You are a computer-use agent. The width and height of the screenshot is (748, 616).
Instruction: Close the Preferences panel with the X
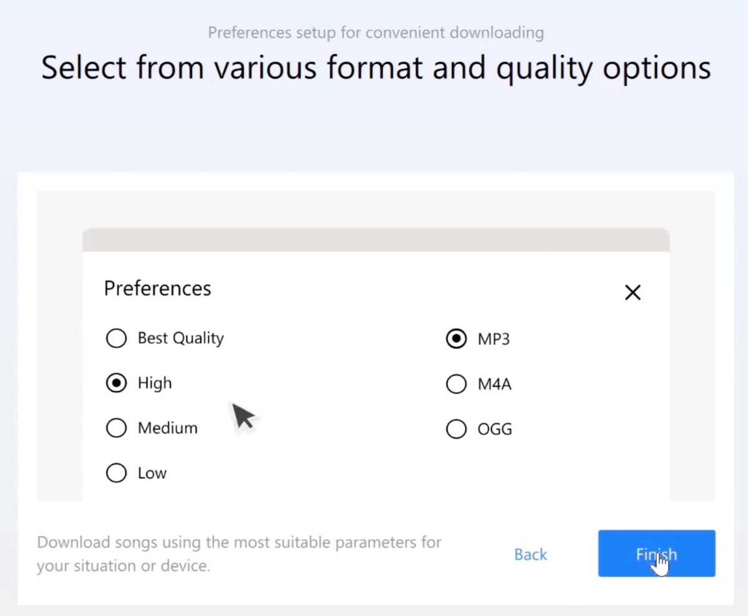633,292
